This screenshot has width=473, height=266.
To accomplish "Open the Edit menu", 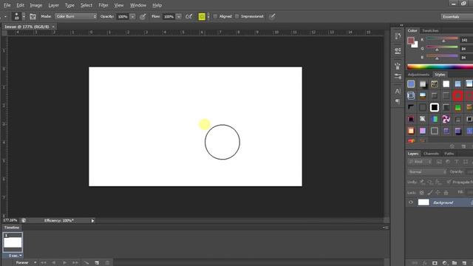I will coord(20,5).
